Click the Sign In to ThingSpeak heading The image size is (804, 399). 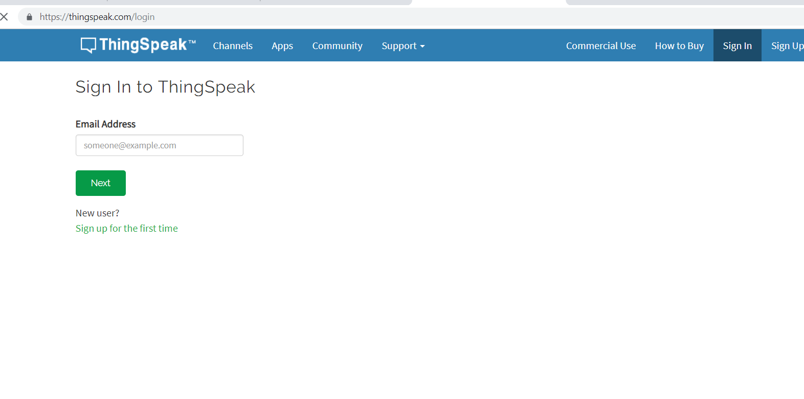coord(165,87)
